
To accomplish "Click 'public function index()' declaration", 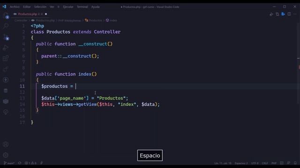I will (x=67, y=74).
